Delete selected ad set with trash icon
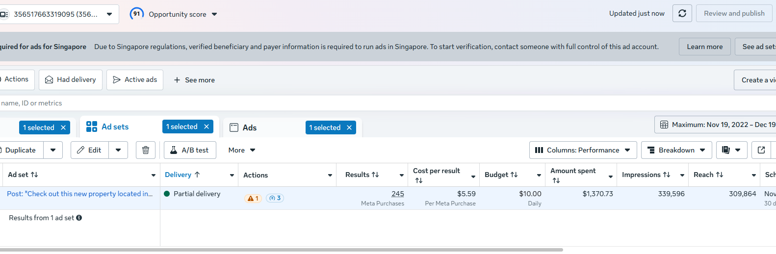The width and height of the screenshot is (776, 254). (x=146, y=150)
